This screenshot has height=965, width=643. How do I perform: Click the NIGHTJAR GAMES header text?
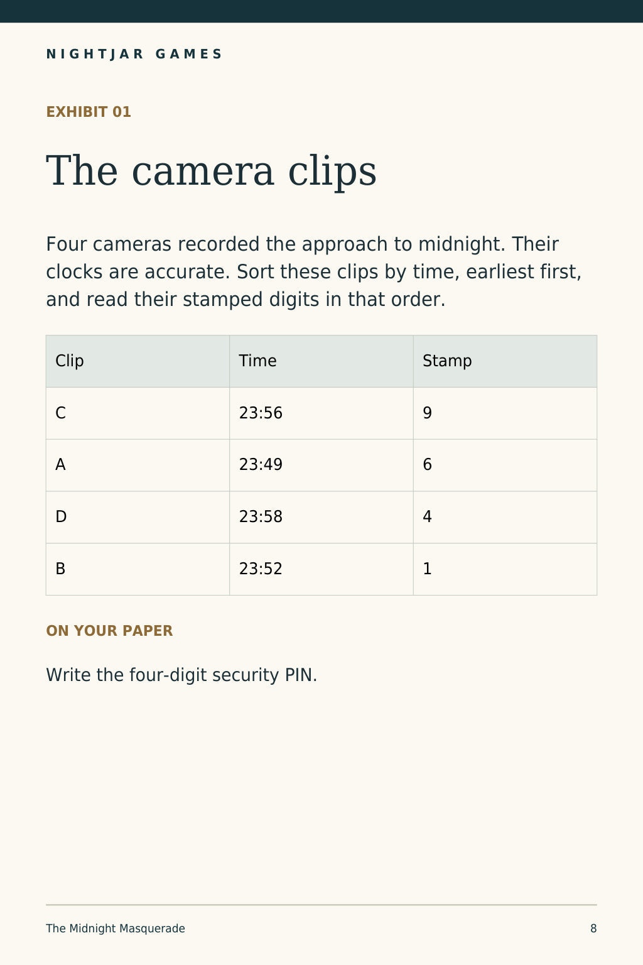pos(134,54)
